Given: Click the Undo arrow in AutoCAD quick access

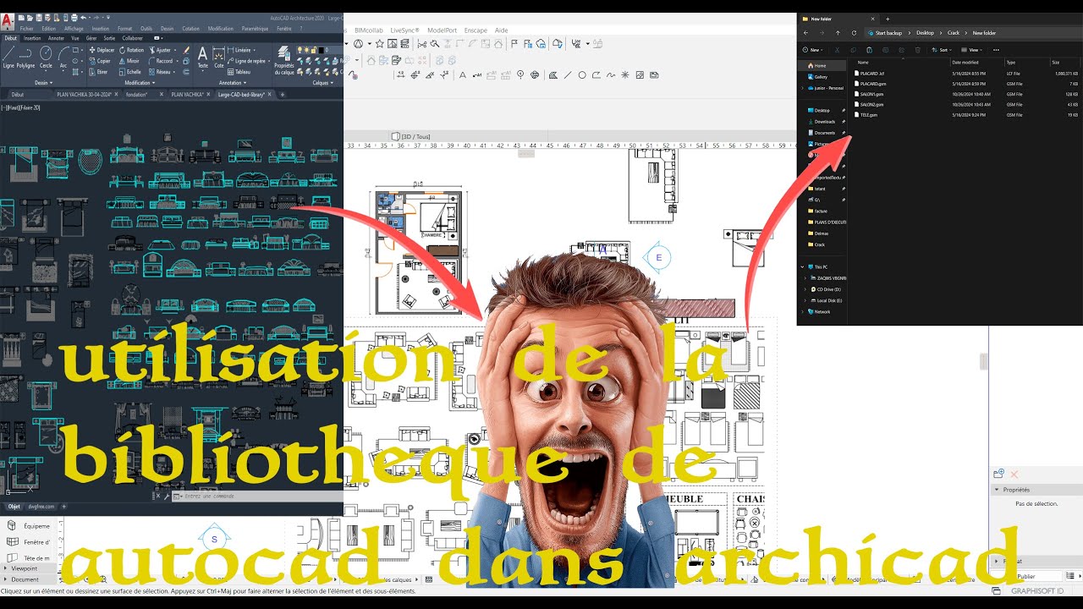Looking at the screenshot, I should click(x=83, y=18).
